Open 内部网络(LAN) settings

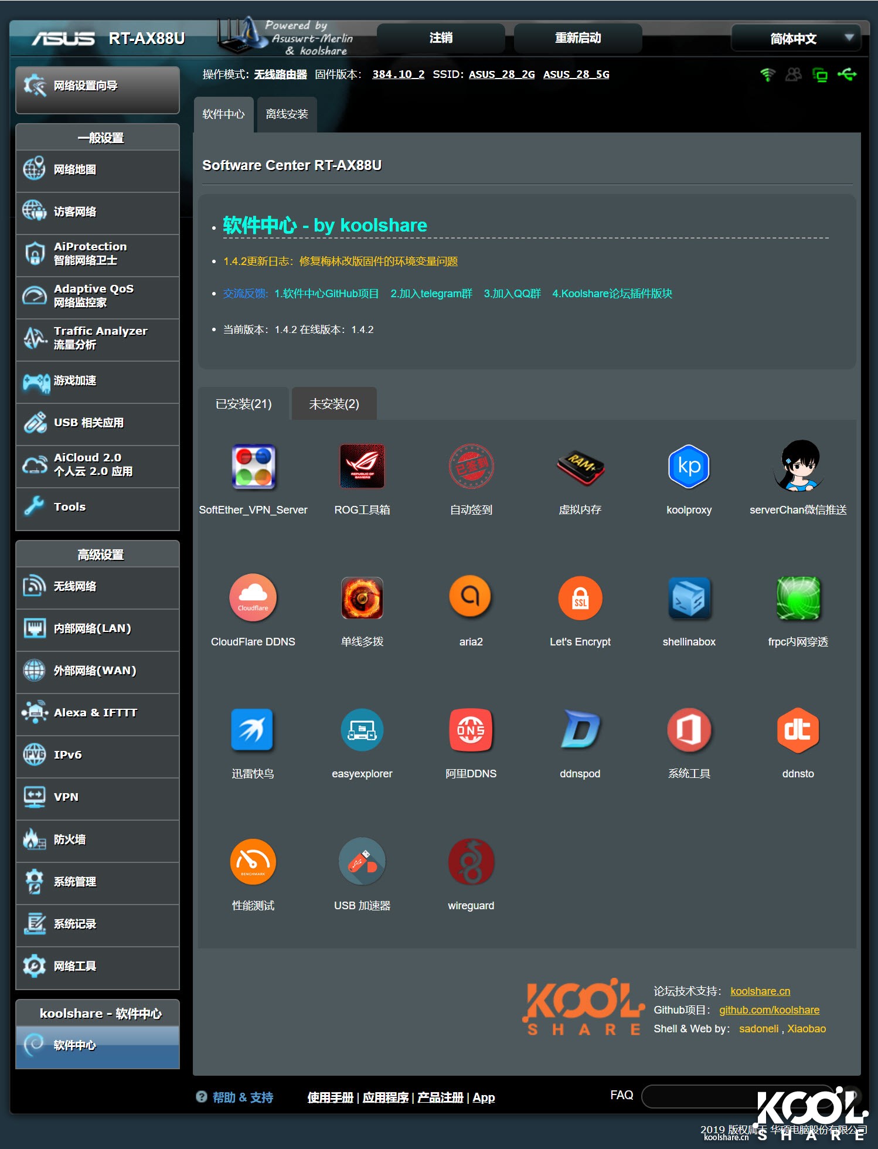click(98, 629)
